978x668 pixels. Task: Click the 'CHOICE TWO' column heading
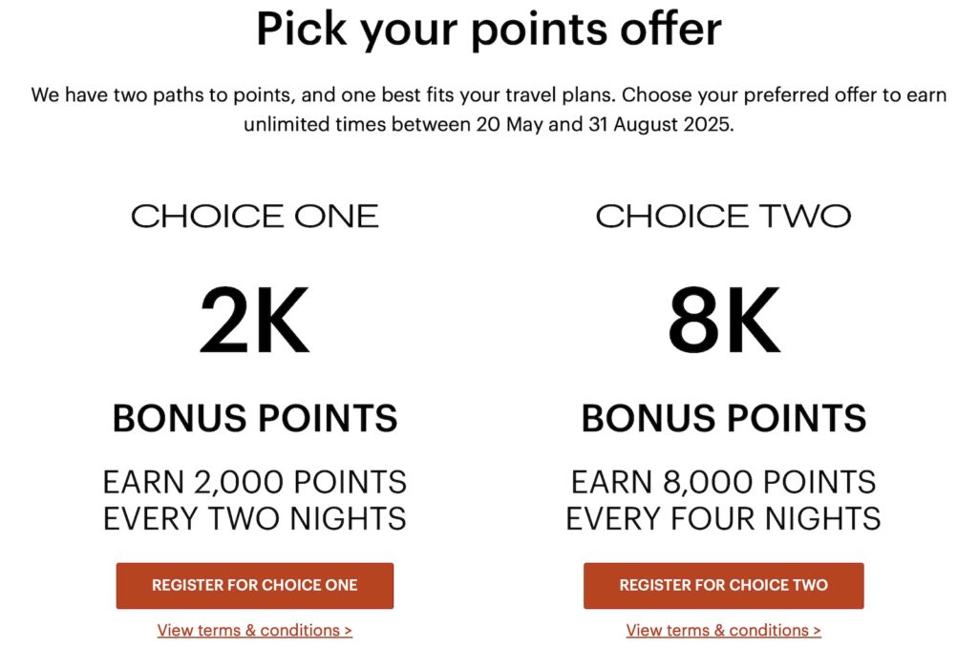point(723,217)
